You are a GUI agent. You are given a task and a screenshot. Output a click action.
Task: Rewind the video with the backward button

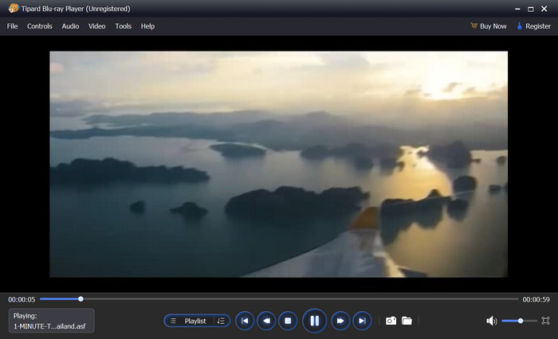pos(266,321)
